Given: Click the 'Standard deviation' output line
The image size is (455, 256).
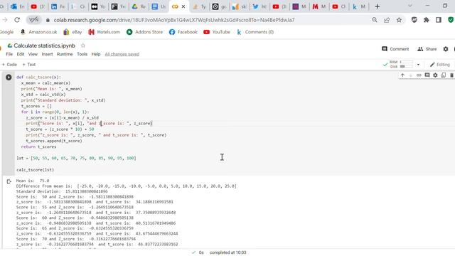Looking at the screenshot, I should coord(62,191).
